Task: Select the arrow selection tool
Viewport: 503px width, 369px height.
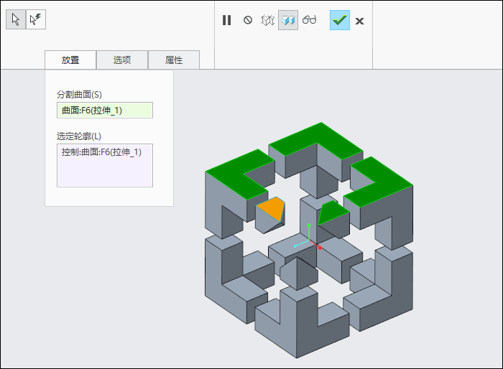Action: 16,19
